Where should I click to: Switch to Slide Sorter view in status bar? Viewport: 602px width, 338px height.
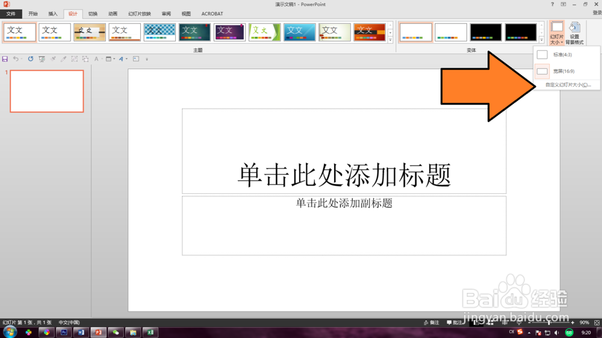(490, 322)
